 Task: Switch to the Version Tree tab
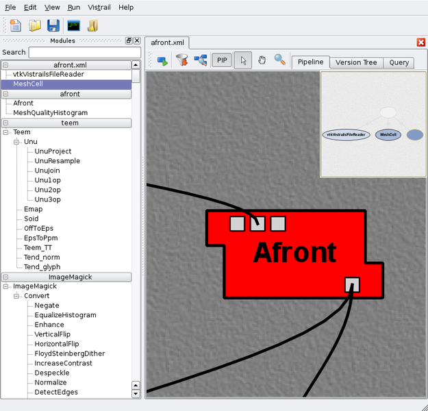(355, 62)
